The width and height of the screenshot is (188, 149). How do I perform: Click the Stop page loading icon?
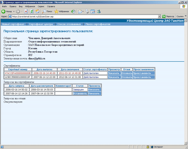[x=26, y=12]
